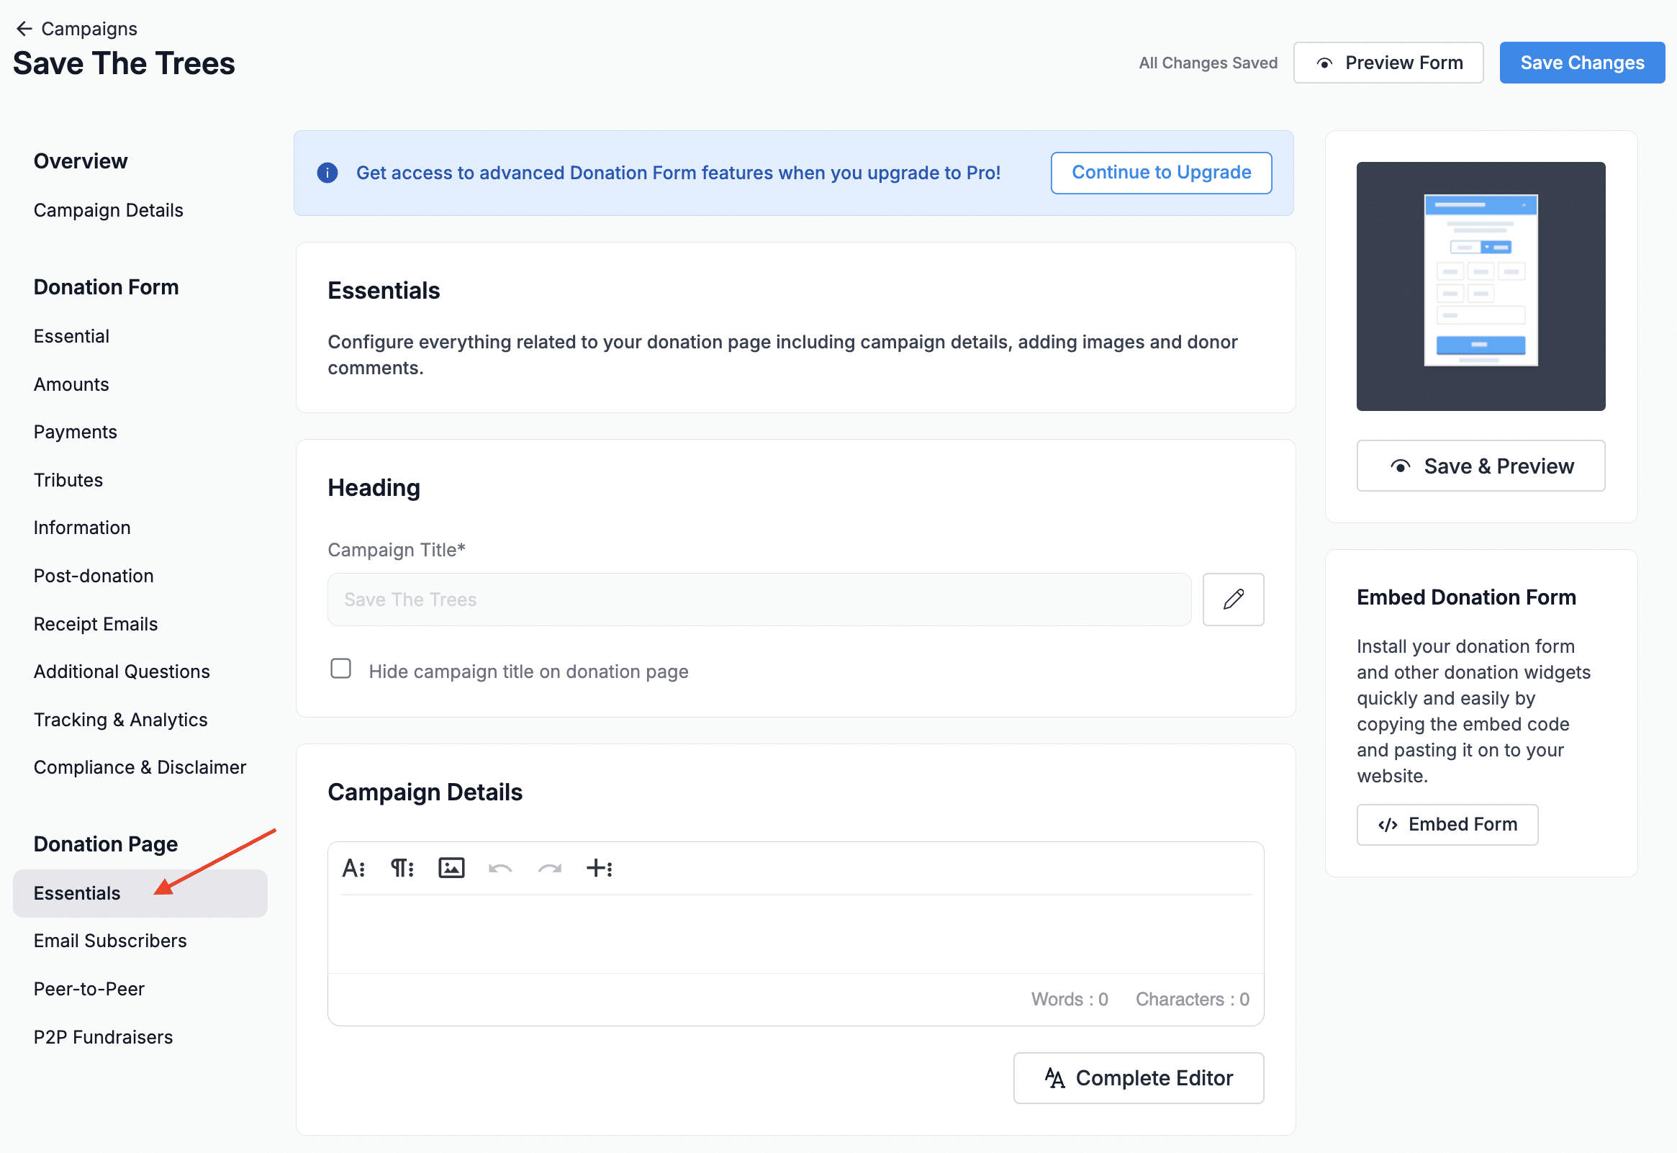The image size is (1677, 1153).
Task: Open Amounts in Donation Form sidebar
Action: [x=71, y=384]
